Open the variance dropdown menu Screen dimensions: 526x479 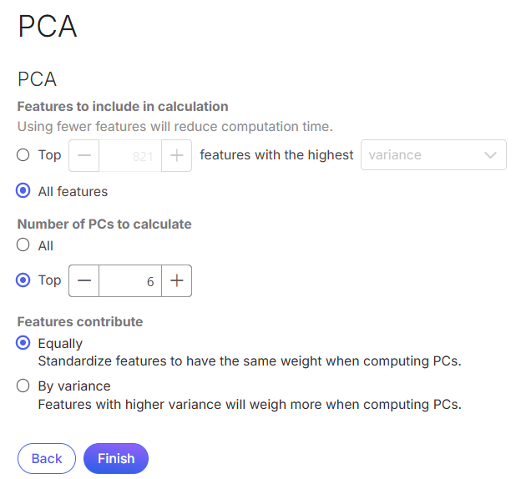(x=422, y=155)
